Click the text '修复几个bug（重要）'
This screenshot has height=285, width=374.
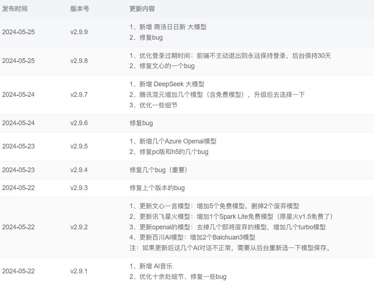(x=159, y=170)
